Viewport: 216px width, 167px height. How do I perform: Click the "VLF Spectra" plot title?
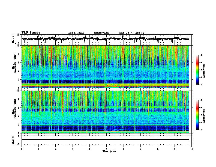[x=31, y=33]
